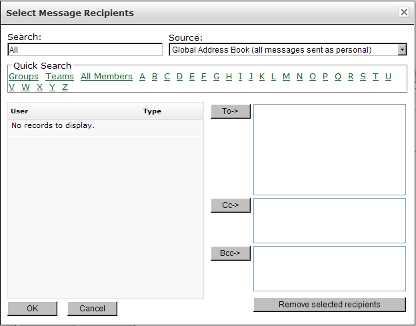Select the Groups quick search link
The image size is (416, 326).
point(23,77)
